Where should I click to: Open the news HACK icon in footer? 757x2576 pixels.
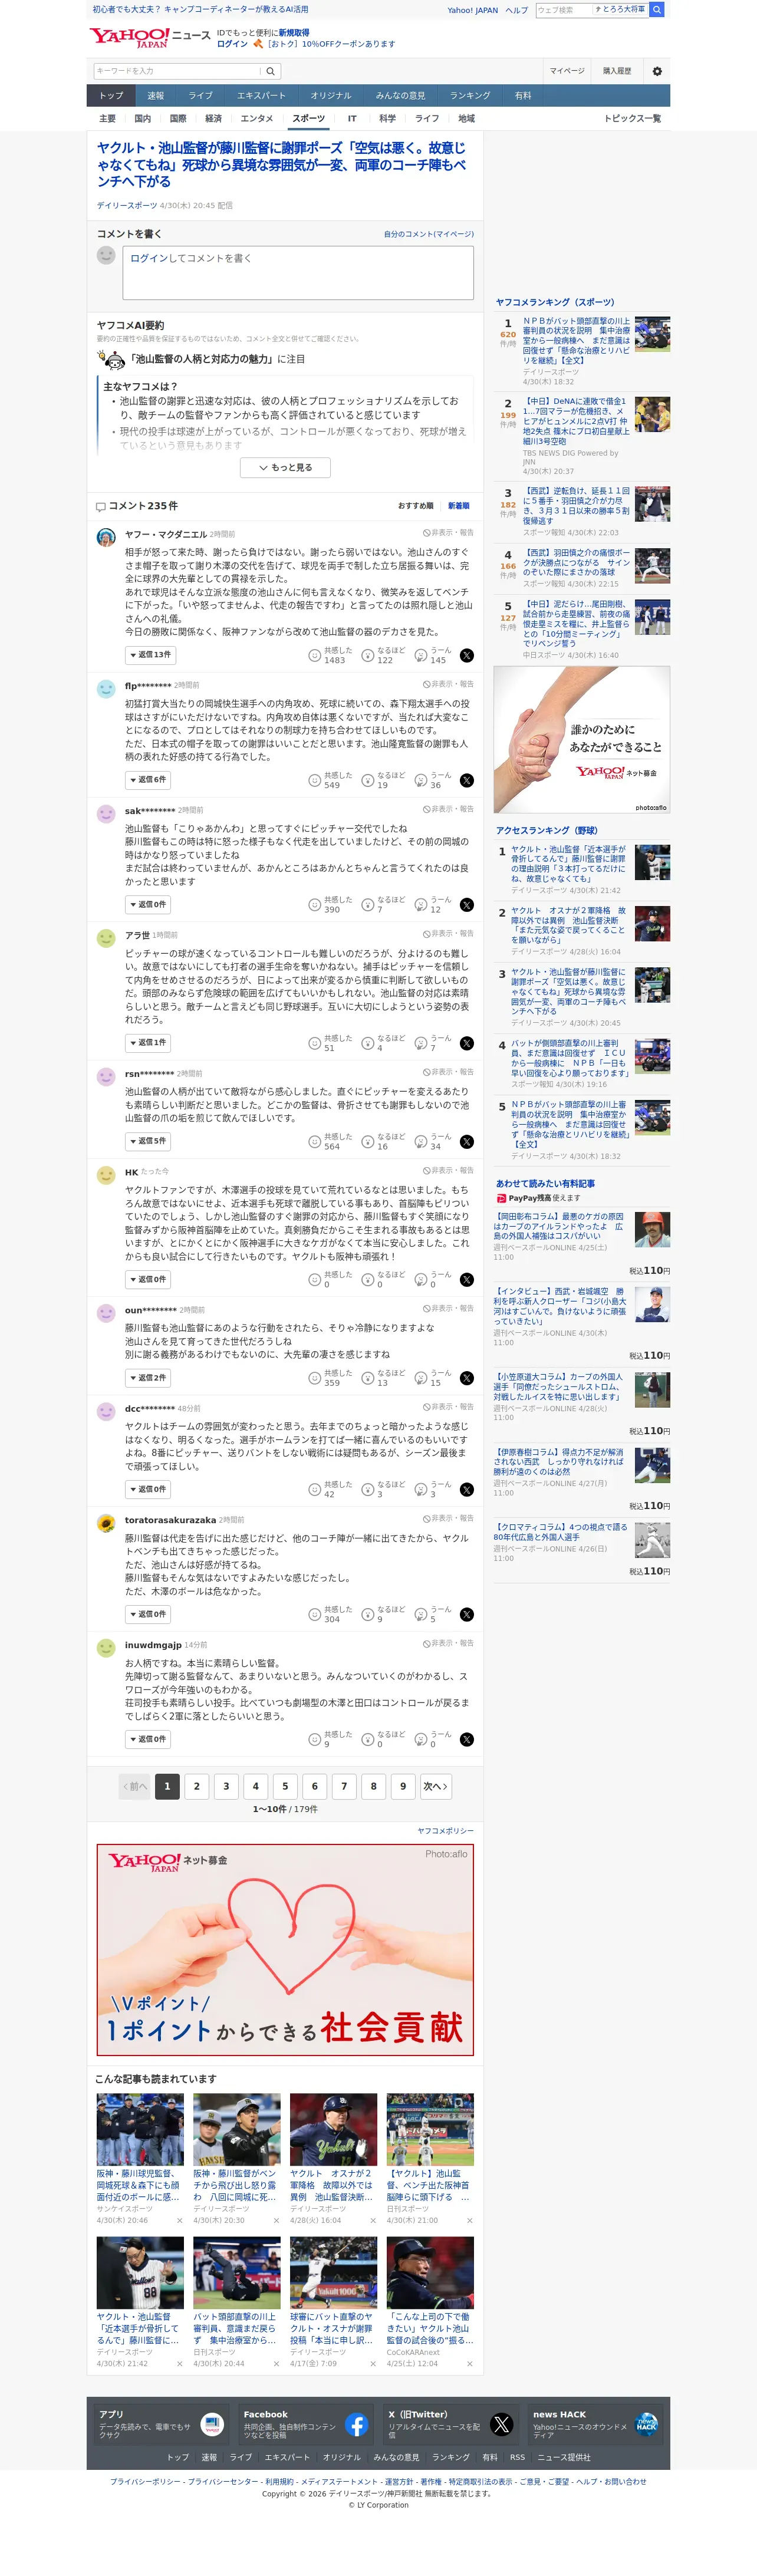point(647,2425)
